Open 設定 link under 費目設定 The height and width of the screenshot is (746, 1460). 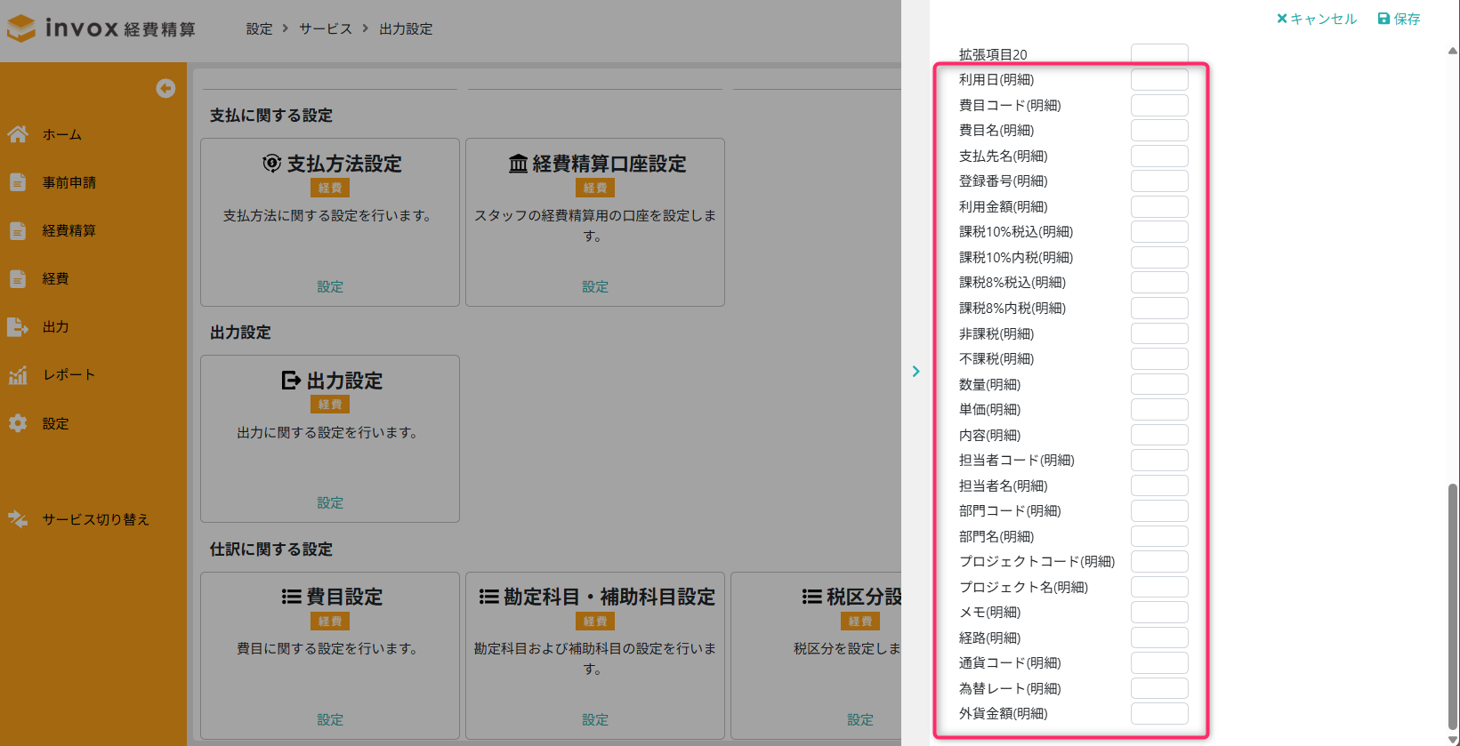click(330, 719)
